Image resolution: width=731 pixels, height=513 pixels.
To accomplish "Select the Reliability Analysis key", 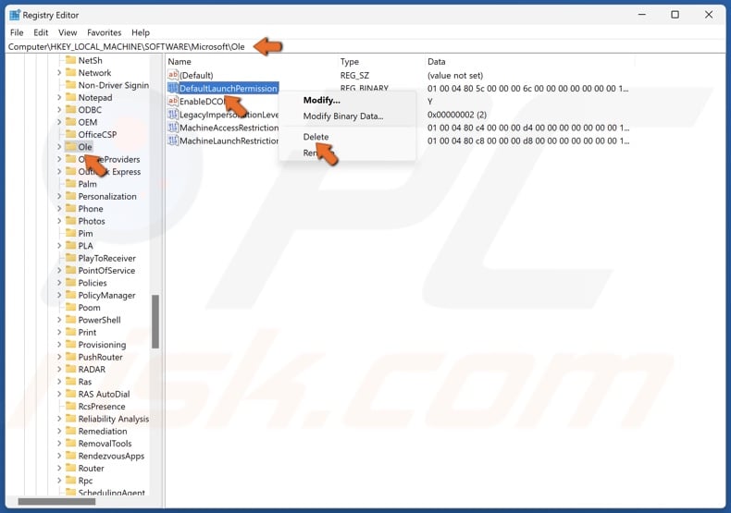I will click(x=113, y=419).
